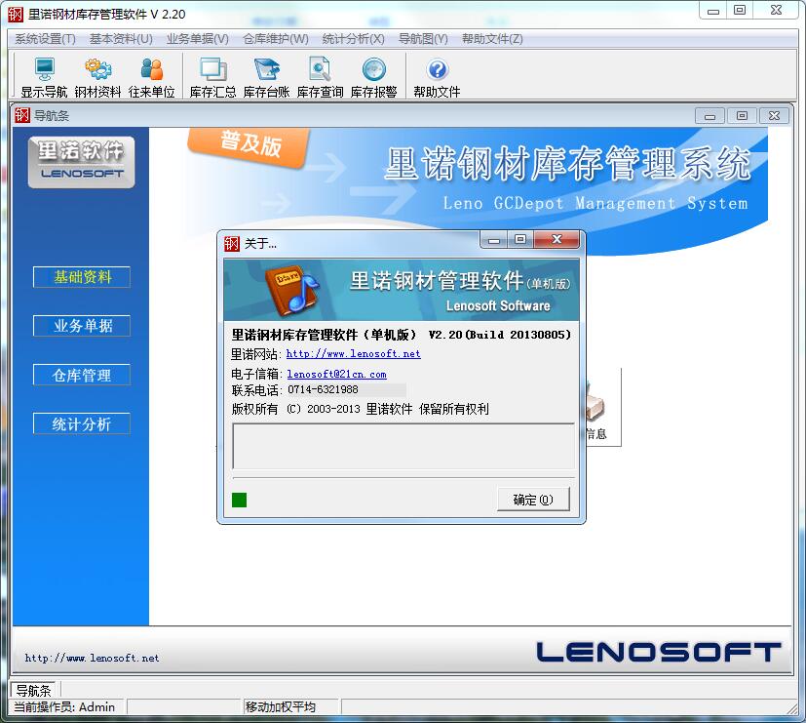The width and height of the screenshot is (806, 723).
Task: Close the 关于 dialog with X
Action: pos(557,239)
